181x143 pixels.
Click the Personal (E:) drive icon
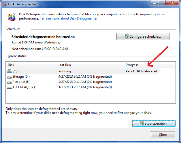(x=9, y=82)
